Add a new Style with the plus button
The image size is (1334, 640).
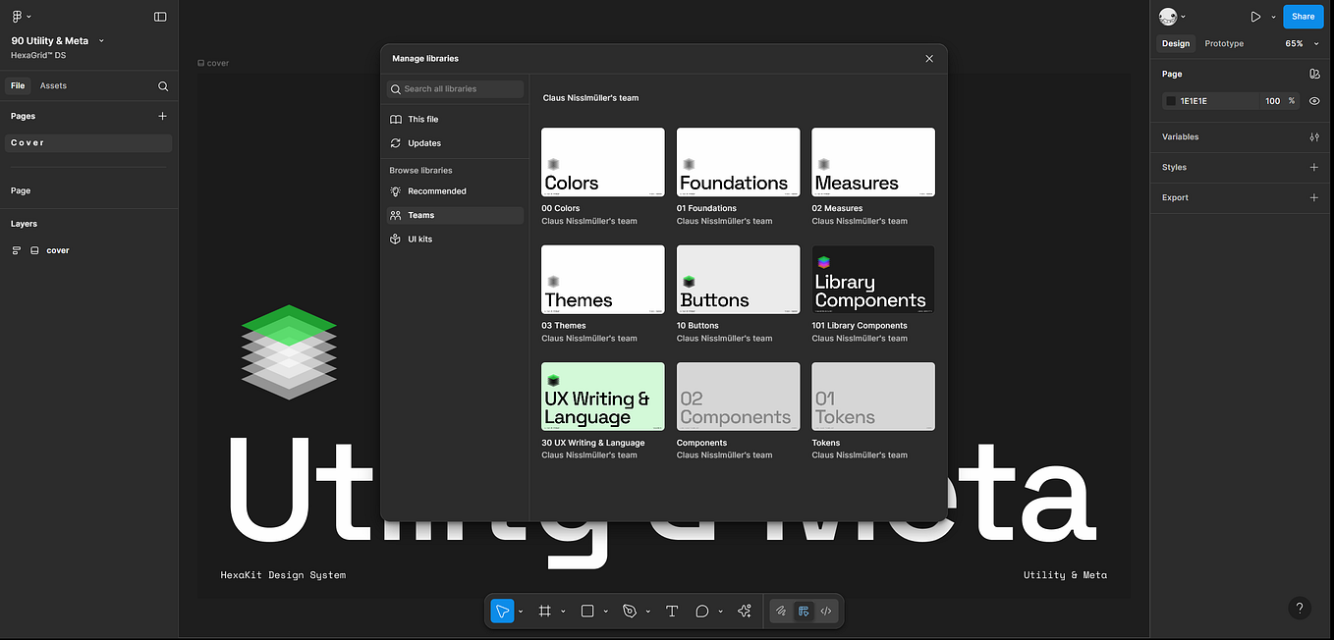[1314, 167]
